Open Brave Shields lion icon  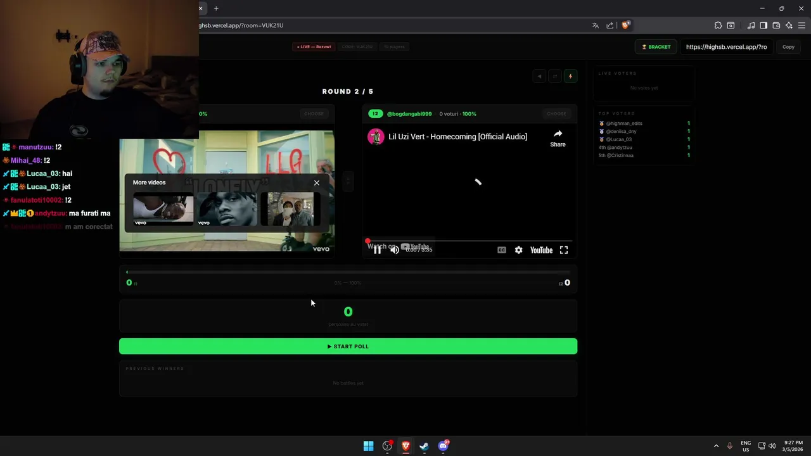click(625, 25)
